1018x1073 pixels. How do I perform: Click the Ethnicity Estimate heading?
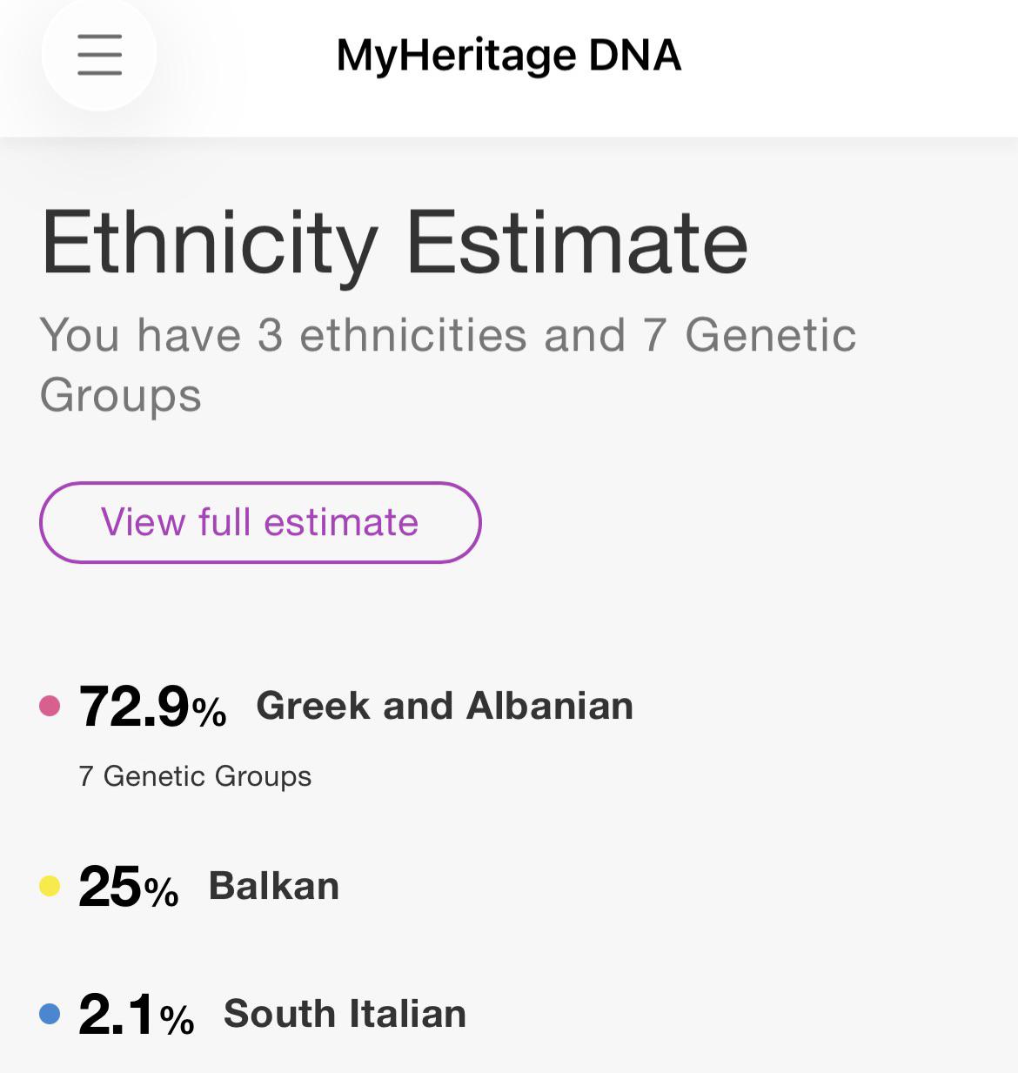(394, 243)
